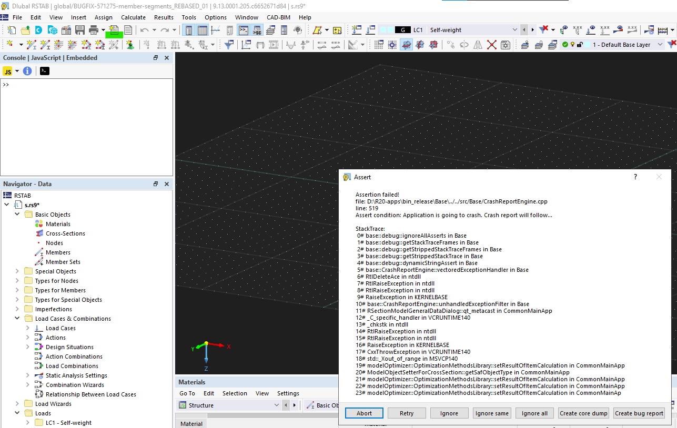The height and width of the screenshot is (428, 677).
Task: Close the Navigator - Data panel
Action: coord(167,184)
